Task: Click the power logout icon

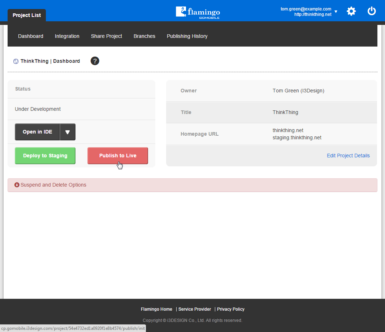Action: [x=372, y=11]
